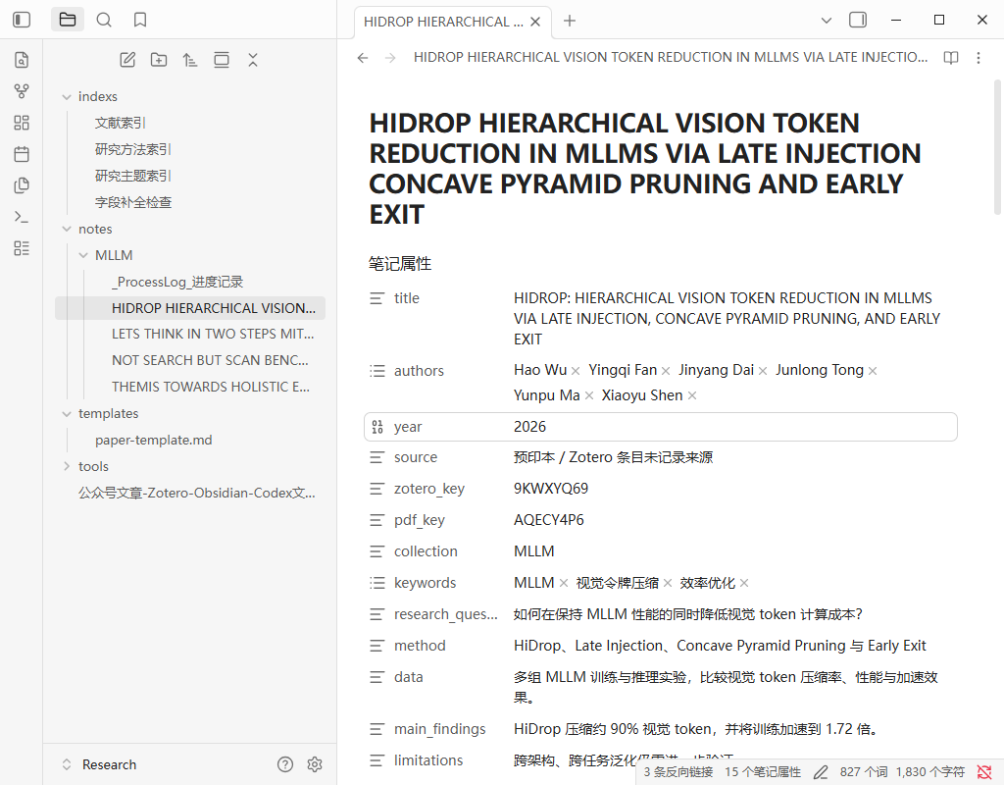Collapse the left sidebar toggle icon
The height and width of the screenshot is (785, 1004).
tap(22, 20)
